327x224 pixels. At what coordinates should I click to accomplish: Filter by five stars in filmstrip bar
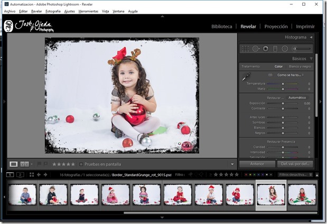click(x=237, y=174)
